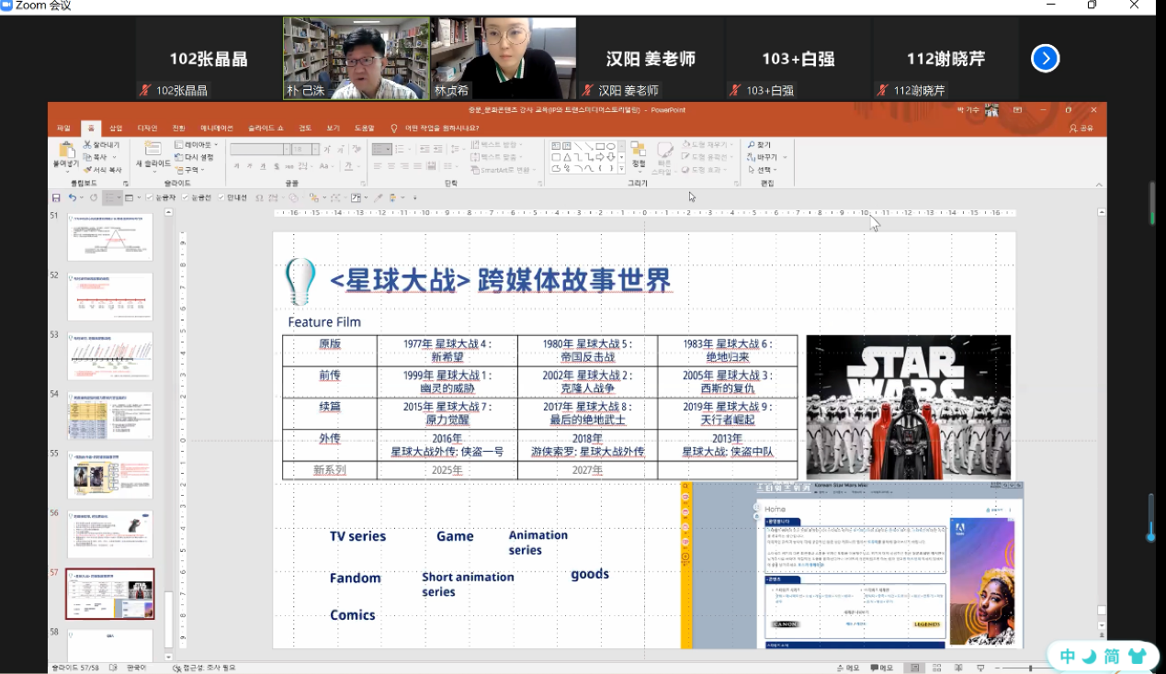This screenshot has width=1166, height=674.
Task: Click the Redo icon in quick toolbar
Action: (93, 197)
